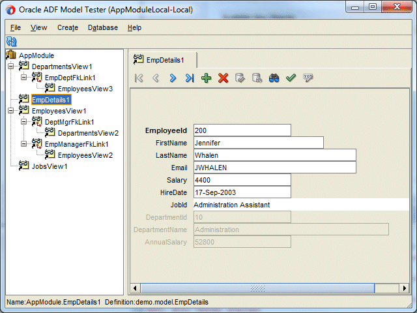The width and height of the screenshot is (417, 313).
Task: Open the Create menu
Action: [68, 27]
